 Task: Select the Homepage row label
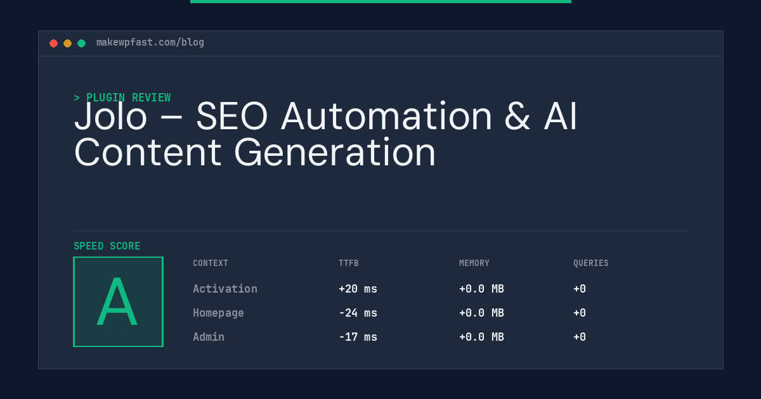(x=218, y=313)
